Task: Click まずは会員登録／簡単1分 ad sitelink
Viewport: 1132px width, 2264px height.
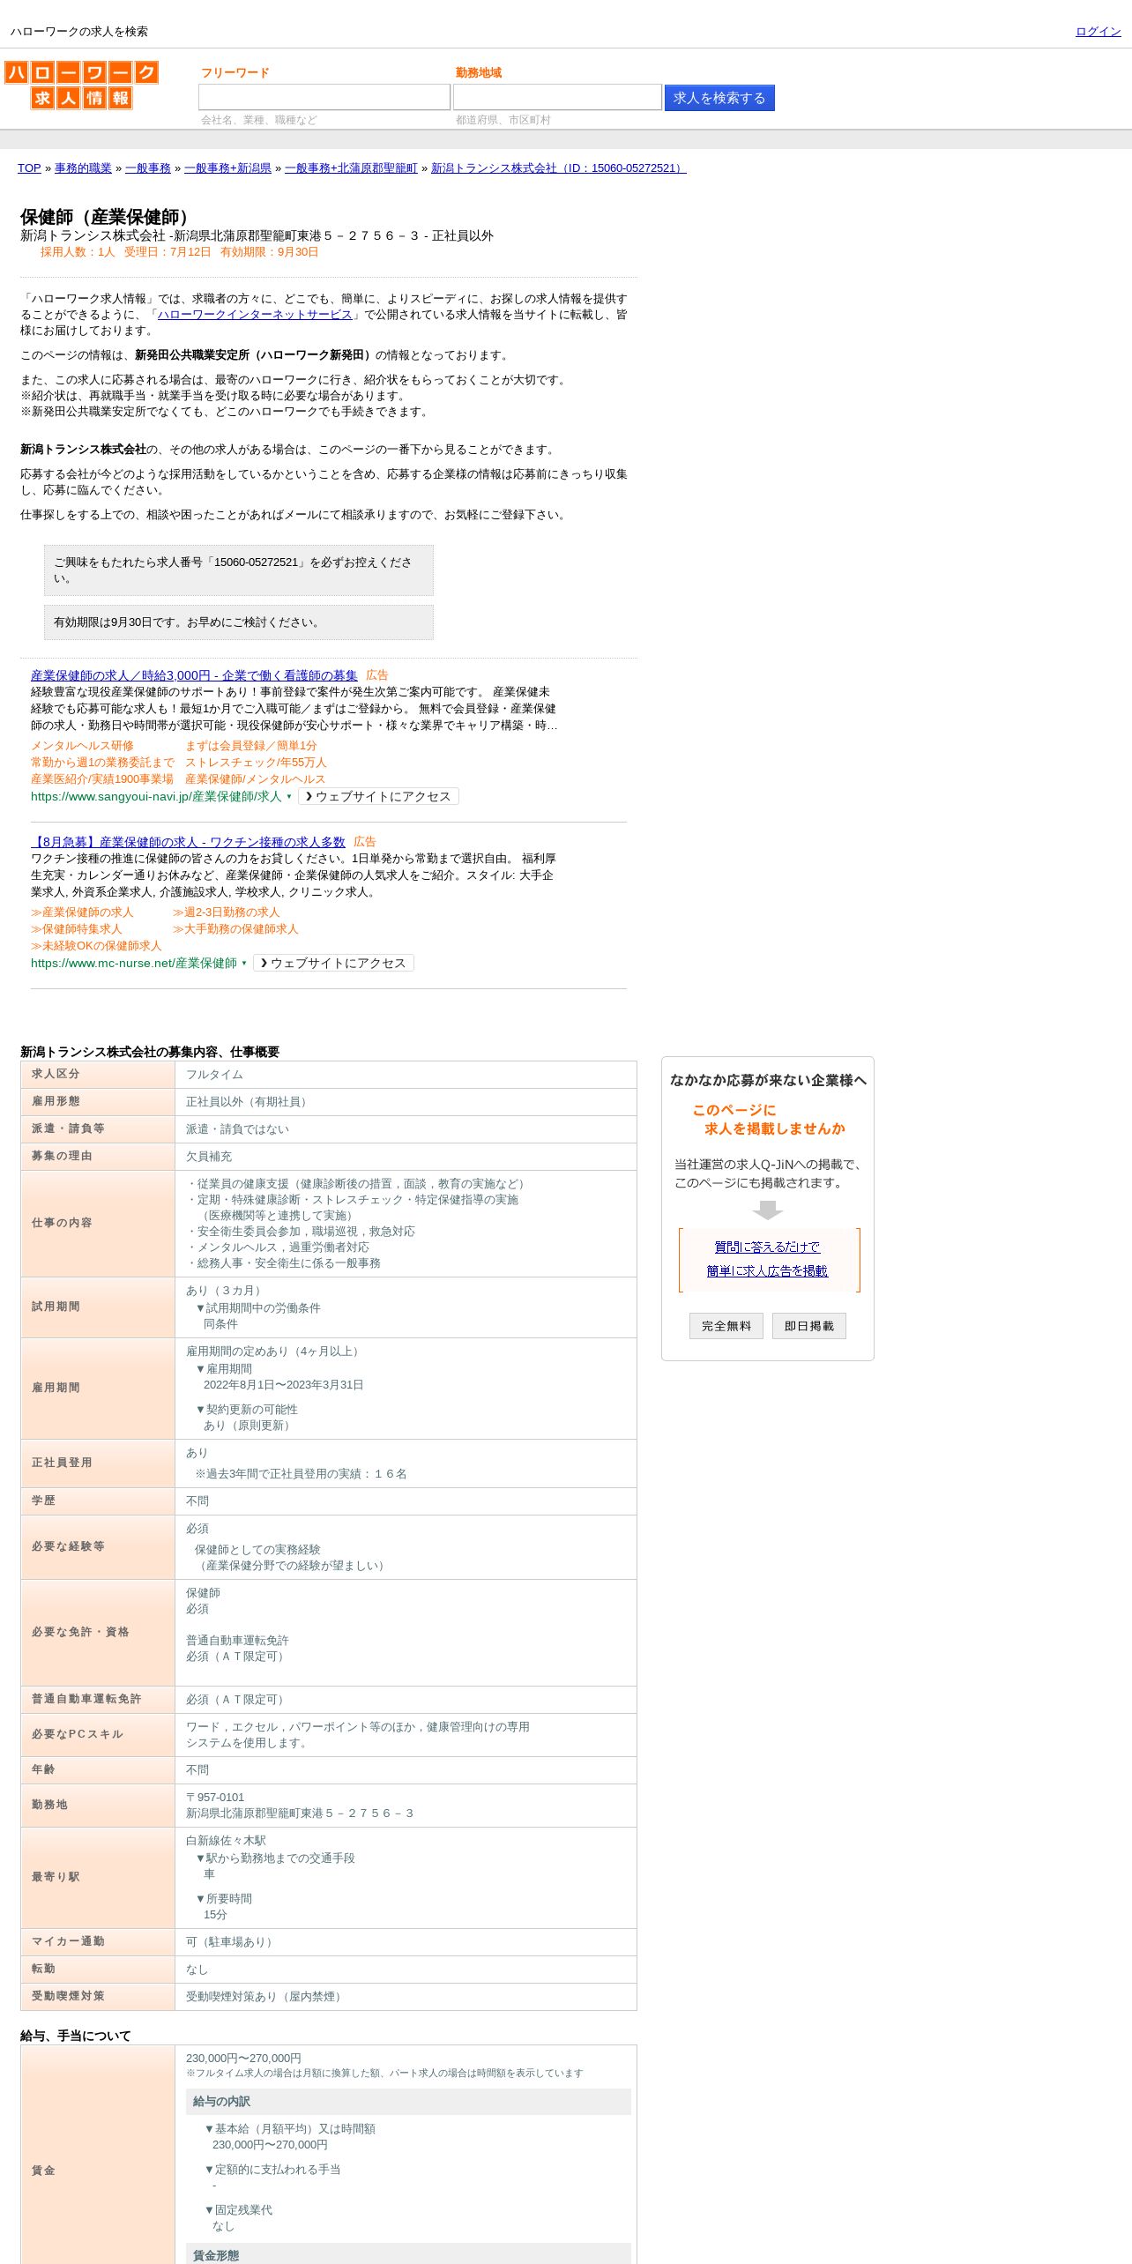Action: click(x=250, y=746)
